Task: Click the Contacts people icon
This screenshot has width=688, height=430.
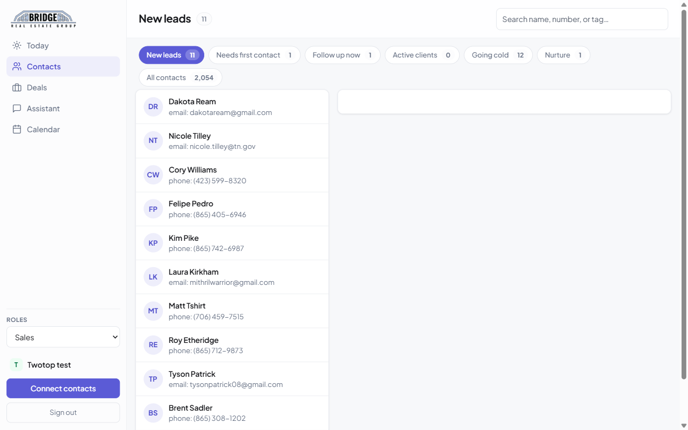Action: click(17, 67)
